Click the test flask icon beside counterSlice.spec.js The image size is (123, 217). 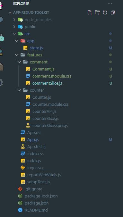(28, 126)
